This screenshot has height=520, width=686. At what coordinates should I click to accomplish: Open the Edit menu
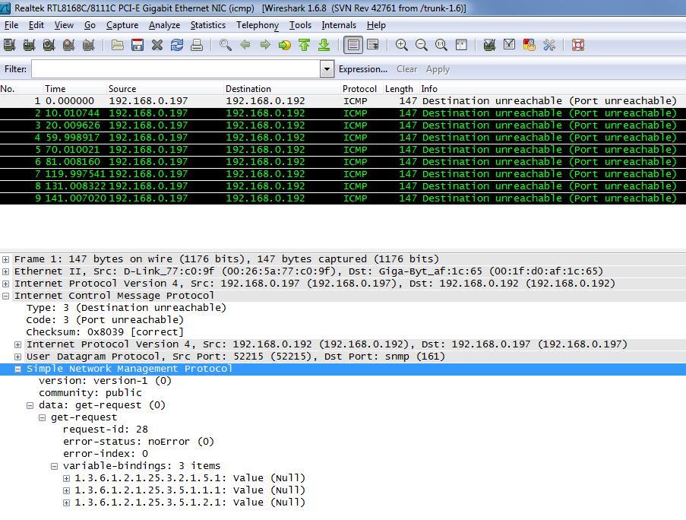tap(36, 25)
